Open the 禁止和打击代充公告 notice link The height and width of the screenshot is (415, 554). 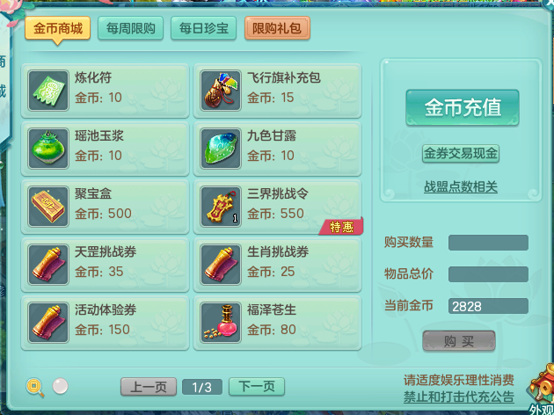pyautogui.click(x=459, y=397)
